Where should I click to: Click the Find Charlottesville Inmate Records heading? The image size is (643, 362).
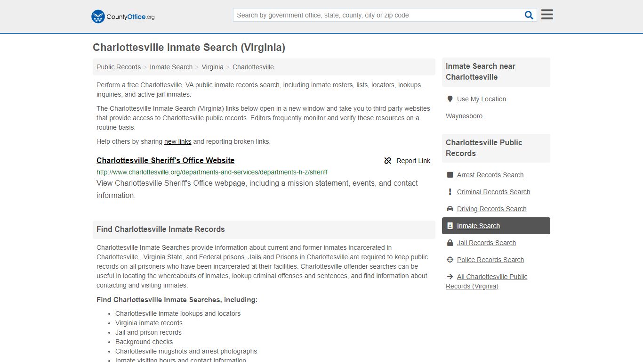161,230
